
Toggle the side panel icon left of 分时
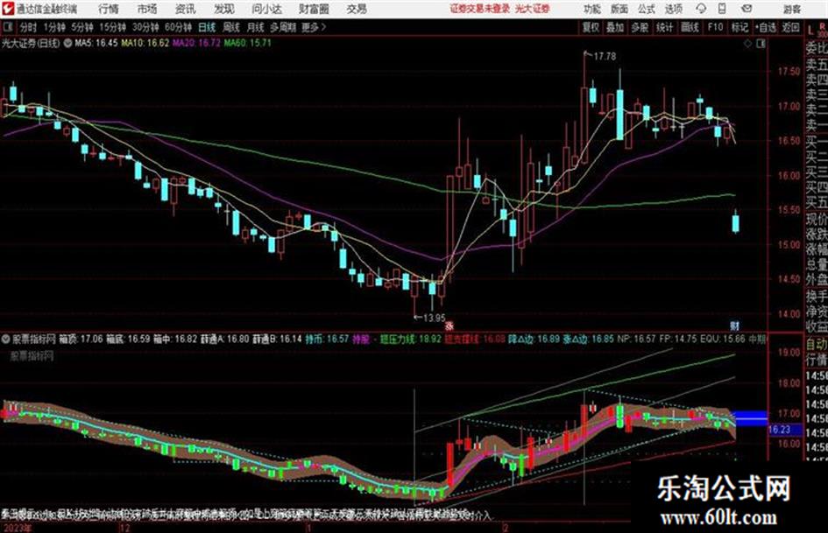click(7, 27)
